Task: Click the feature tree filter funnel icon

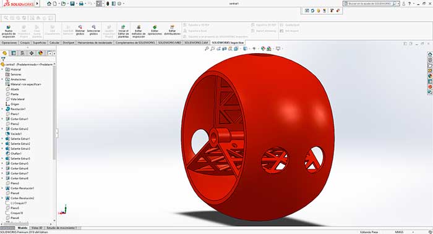Action: (3, 59)
